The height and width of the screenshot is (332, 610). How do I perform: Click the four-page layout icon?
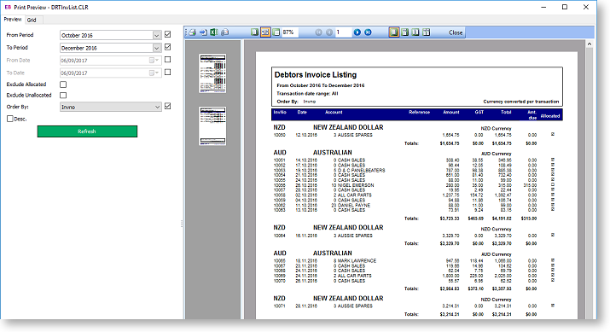pos(427,32)
